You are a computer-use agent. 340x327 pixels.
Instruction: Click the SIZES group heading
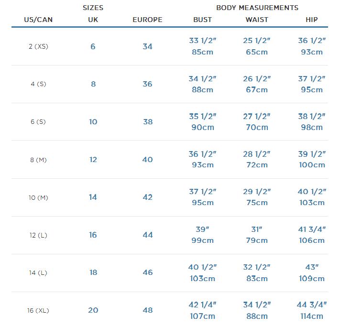point(93,8)
